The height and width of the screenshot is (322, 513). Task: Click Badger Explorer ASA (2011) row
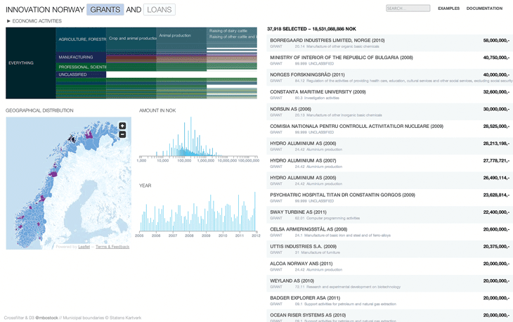click(389, 301)
